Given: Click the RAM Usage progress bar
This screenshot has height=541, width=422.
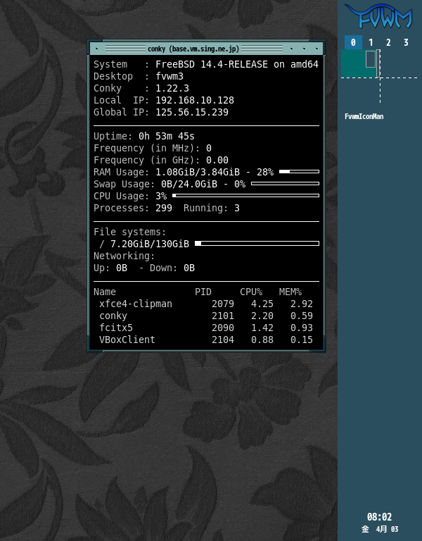Looking at the screenshot, I should pyautogui.click(x=299, y=171).
